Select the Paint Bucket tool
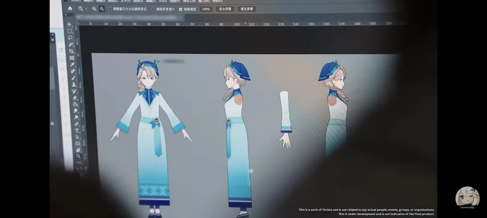The image size is (487, 218). click(75, 104)
